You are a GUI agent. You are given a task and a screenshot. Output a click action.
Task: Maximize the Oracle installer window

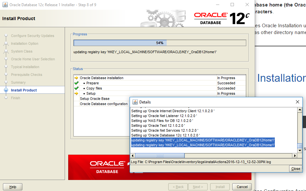click(x=232, y=5)
